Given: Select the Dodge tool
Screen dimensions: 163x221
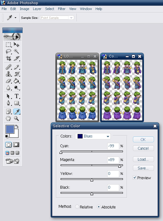Looking at the screenshot, I should [17, 88].
